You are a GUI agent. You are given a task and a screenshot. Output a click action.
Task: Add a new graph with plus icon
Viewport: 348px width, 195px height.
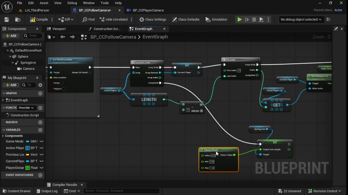click(x=40, y=93)
